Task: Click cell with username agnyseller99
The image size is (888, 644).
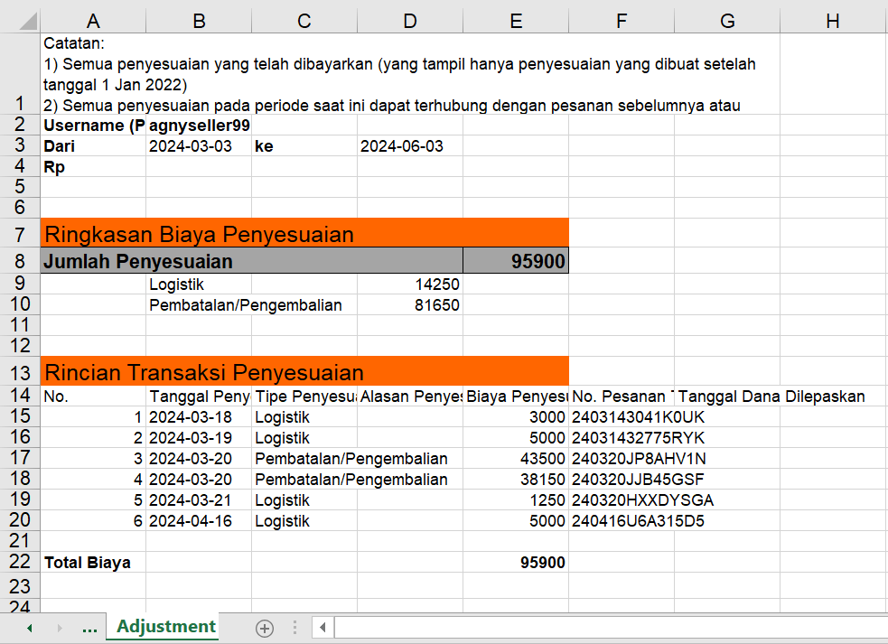Action: pyautogui.click(x=199, y=126)
